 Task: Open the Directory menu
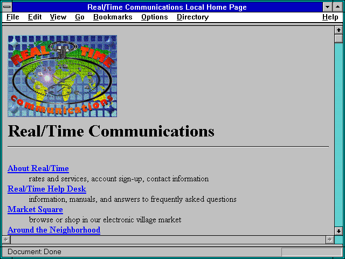click(193, 17)
